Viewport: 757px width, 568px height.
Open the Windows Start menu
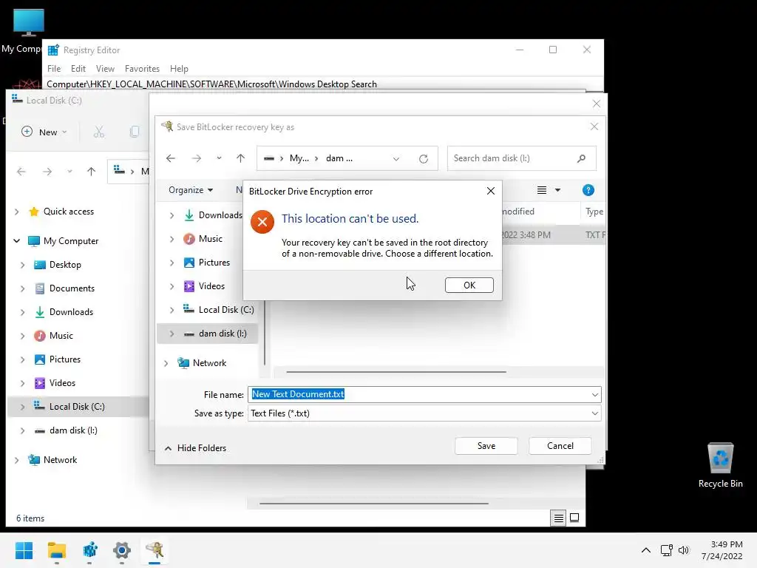coord(24,550)
